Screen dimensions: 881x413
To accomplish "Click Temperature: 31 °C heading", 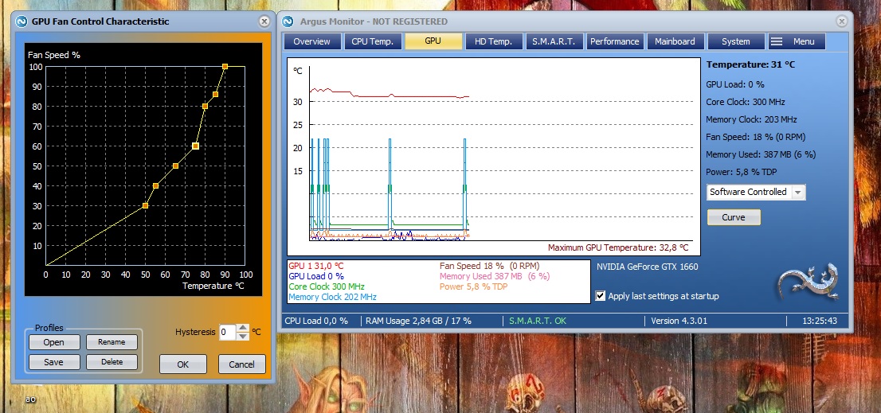I will [750, 64].
